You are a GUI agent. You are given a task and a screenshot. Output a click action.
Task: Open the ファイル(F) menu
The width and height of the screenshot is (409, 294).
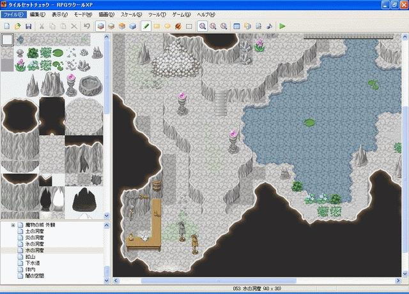point(13,14)
